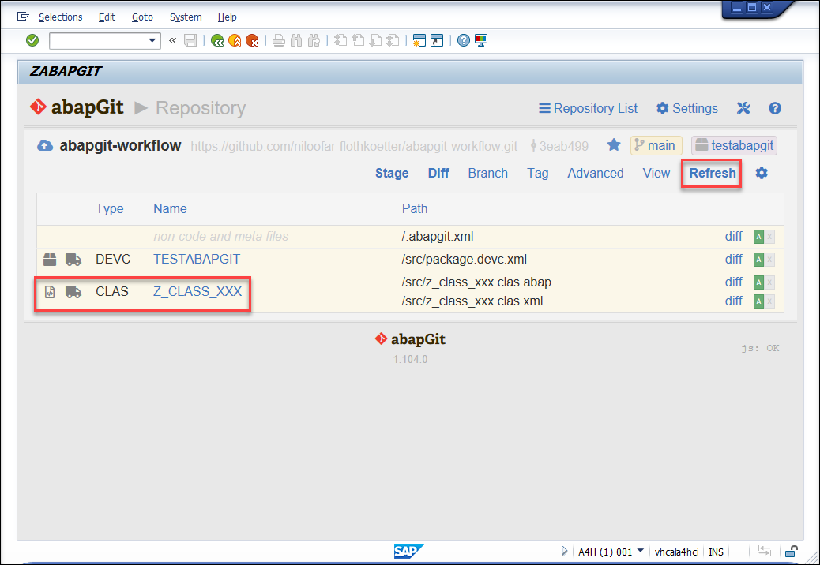Click the abapGit logo in header
This screenshot has width=820, height=565.
click(77, 107)
